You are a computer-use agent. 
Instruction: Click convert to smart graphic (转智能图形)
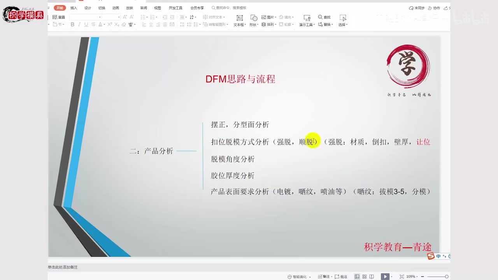(x=216, y=24)
